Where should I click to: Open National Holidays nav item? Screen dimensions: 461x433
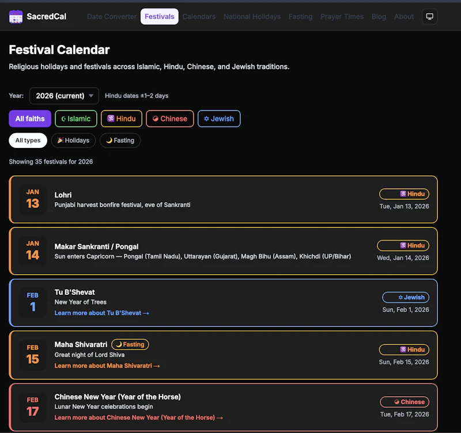[252, 17]
